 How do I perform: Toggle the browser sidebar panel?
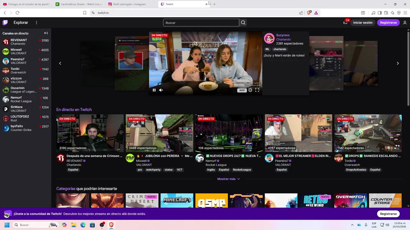tap(380, 13)
